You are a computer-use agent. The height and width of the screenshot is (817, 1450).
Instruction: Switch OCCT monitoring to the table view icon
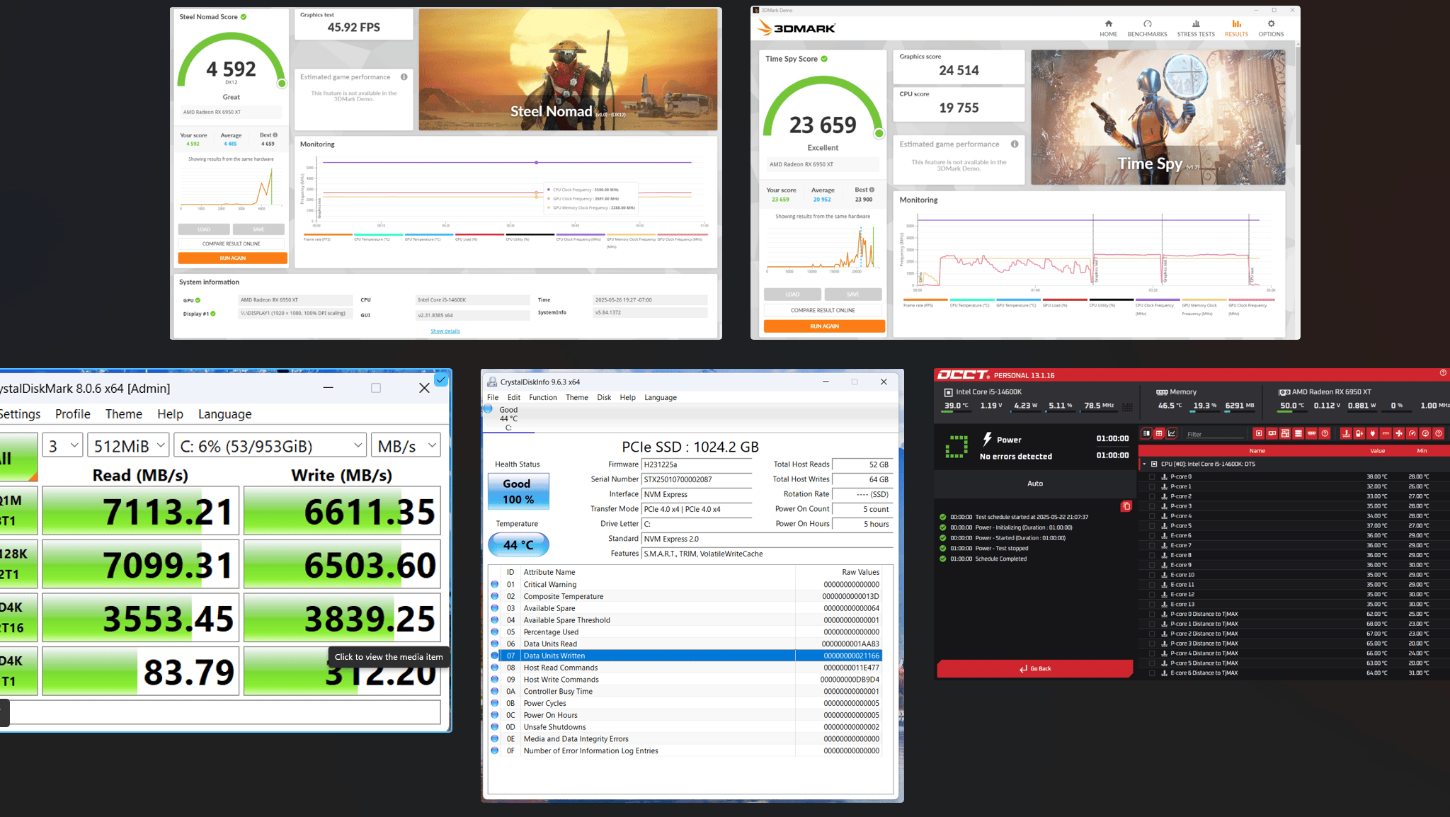click(1159, 433)
